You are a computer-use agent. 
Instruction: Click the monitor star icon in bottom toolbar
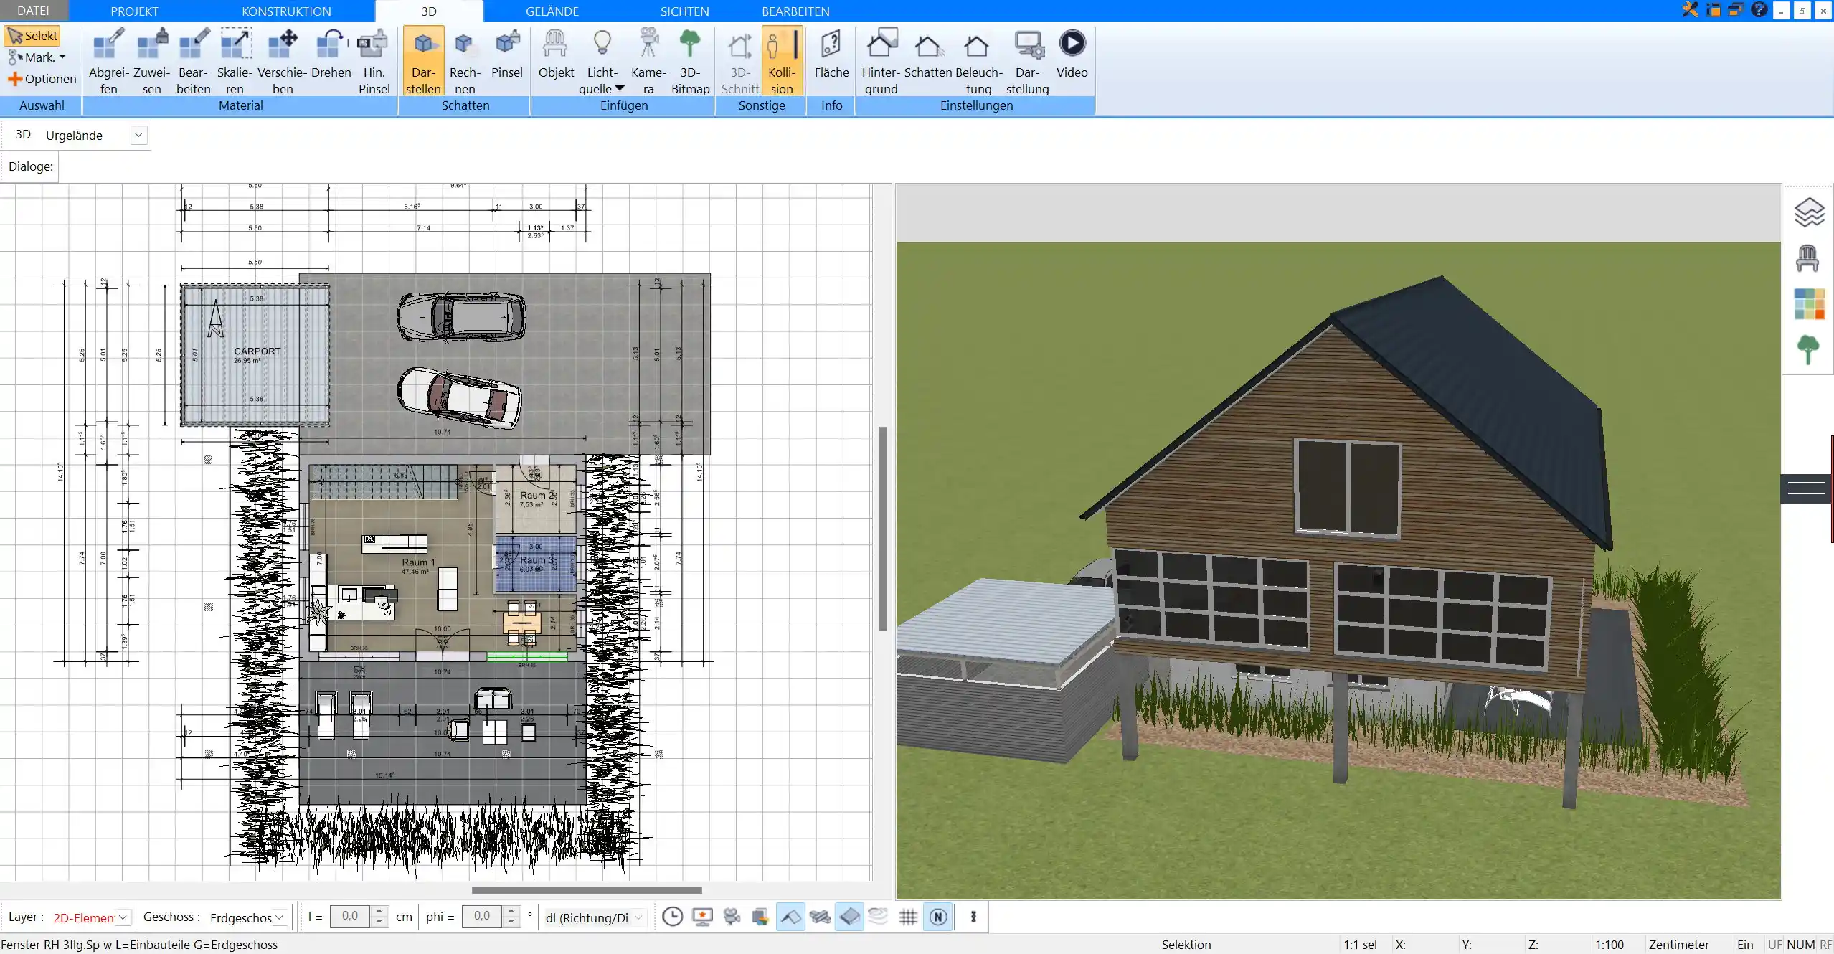coord(702,917)
